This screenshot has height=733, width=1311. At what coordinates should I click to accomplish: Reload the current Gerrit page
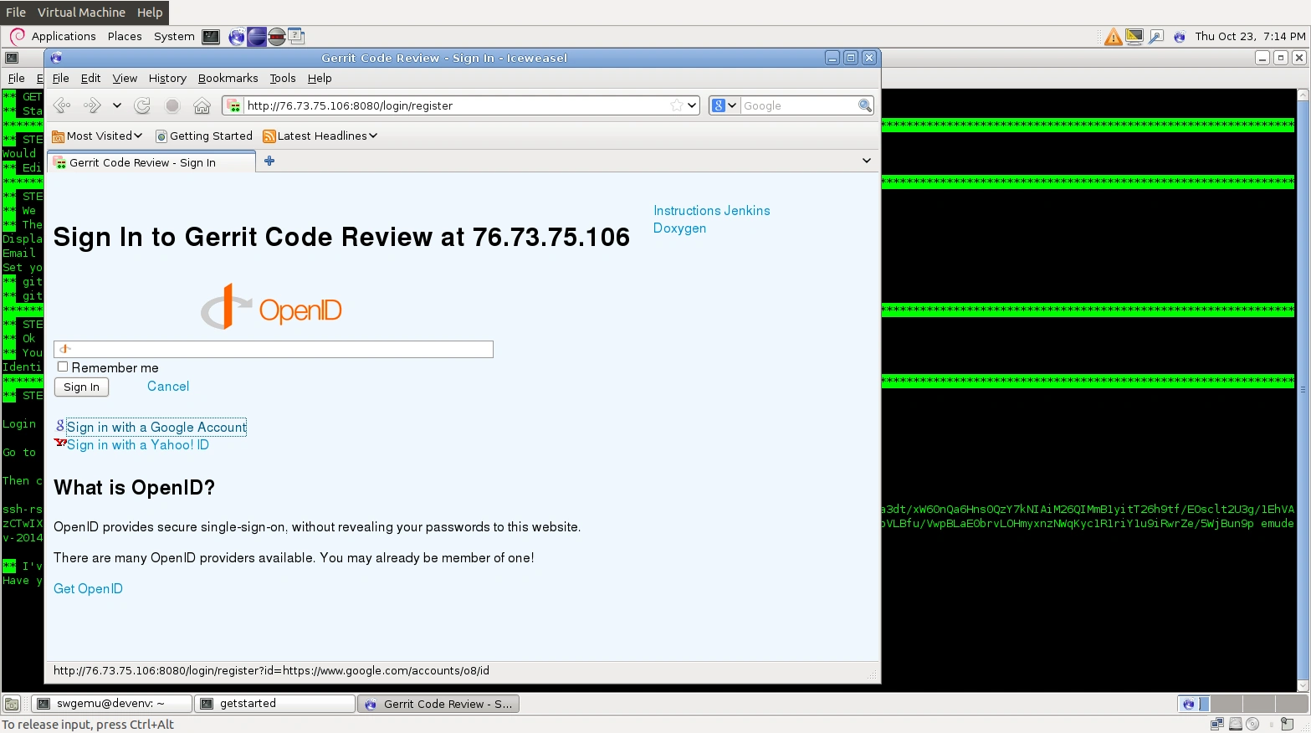pos(142,105)
